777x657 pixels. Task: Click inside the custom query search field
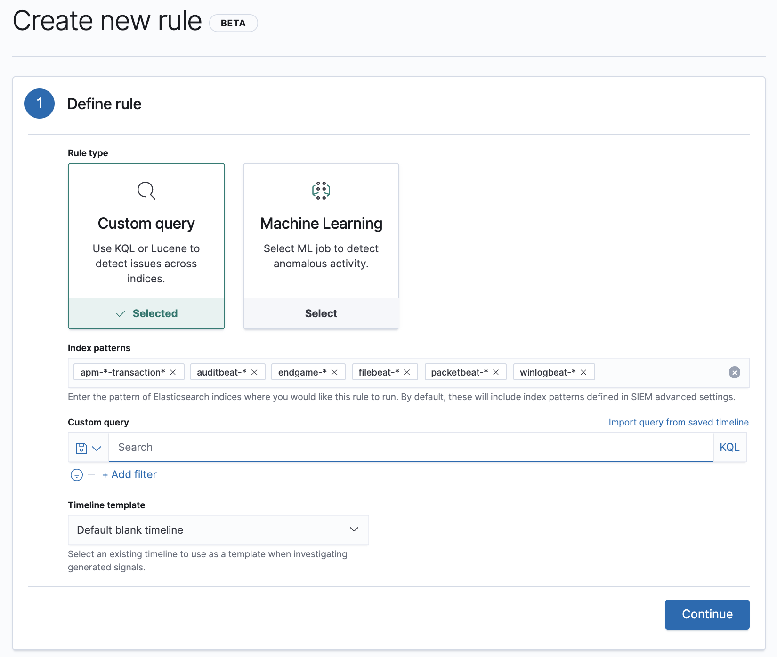330,447
